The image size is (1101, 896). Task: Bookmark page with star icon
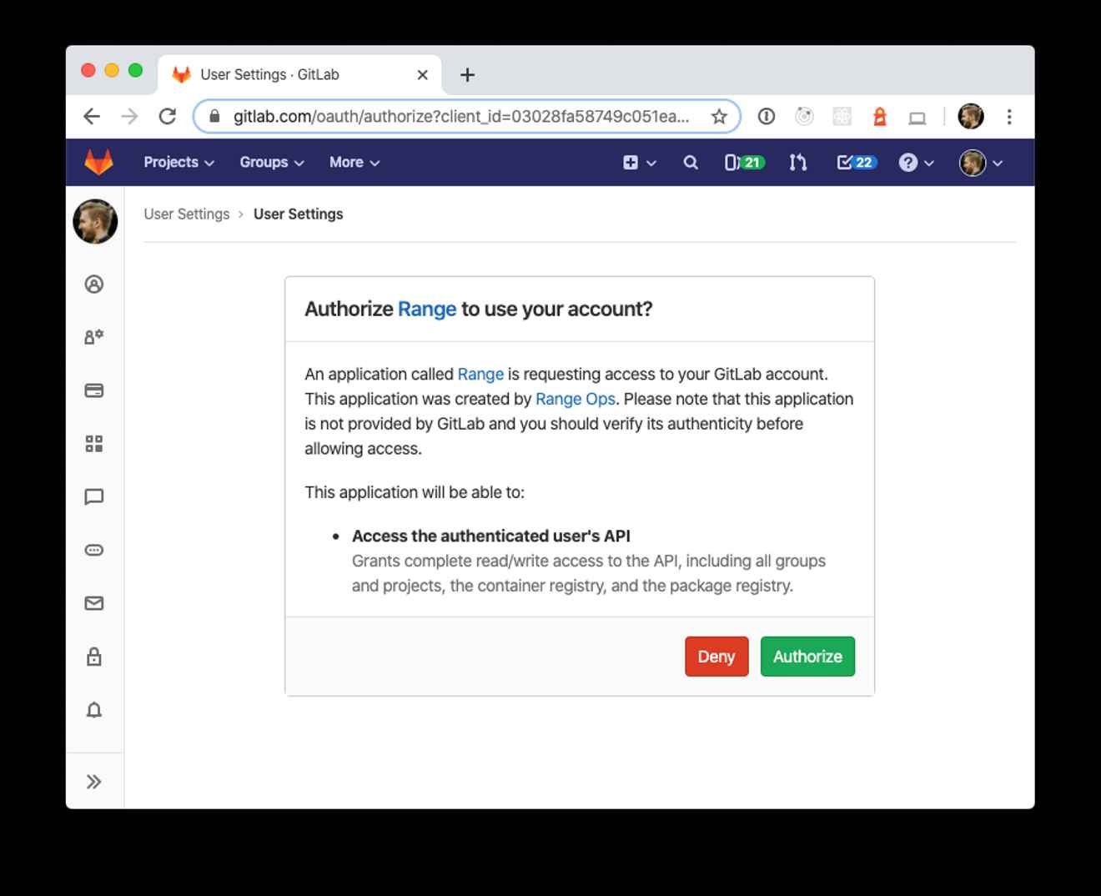pyautogui.click(x=719, y=117)
